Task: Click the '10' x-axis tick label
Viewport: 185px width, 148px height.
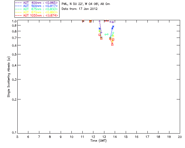Action: [x=71, y=137]
